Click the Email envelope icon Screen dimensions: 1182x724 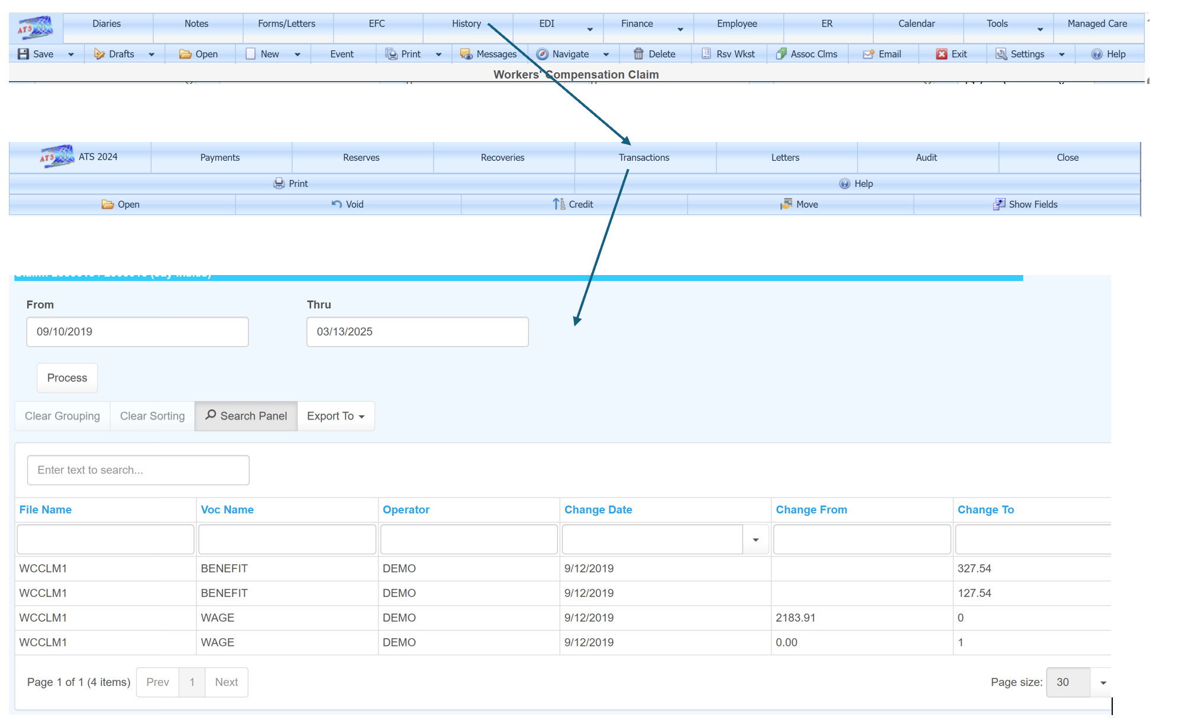868,54
